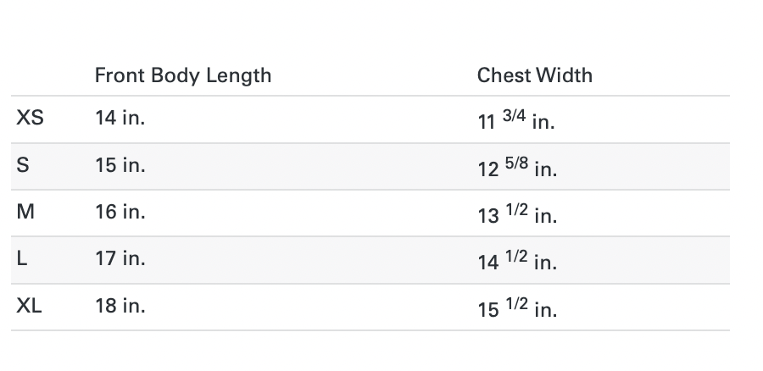Select the L size row label

pos(22,259)
